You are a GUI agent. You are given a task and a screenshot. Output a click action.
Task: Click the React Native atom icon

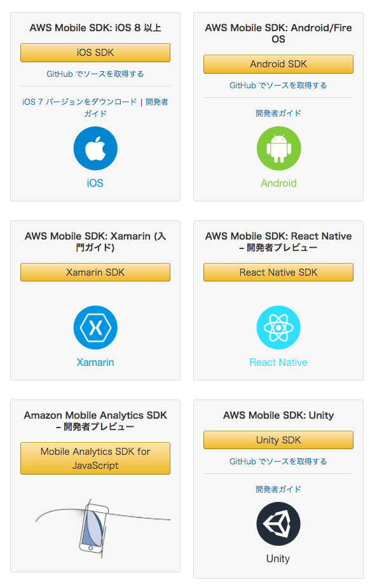[x=278, y=328]
